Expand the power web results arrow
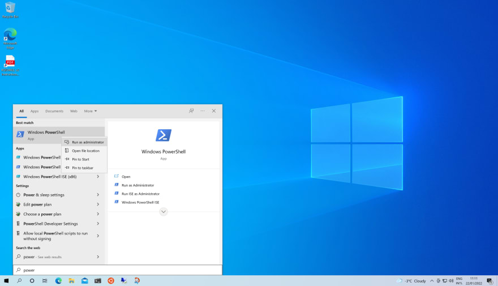Image resolution: width=498 pixels, height=286 pixels. pyautogui.click(x=98, y=257)
